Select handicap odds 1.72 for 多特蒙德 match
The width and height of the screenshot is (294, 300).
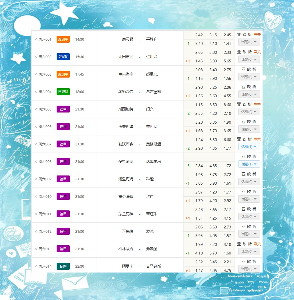228,166
